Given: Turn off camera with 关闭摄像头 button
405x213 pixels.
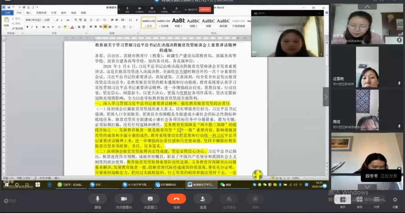Looking at the screenshot, I should point(124,199).
